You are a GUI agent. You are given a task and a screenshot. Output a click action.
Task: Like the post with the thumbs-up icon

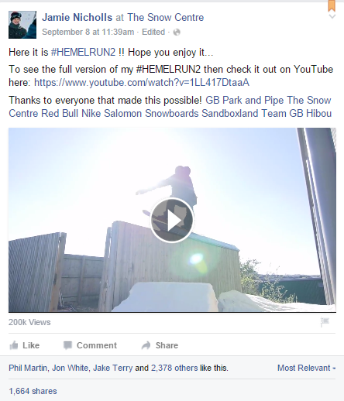click(14, 345)
